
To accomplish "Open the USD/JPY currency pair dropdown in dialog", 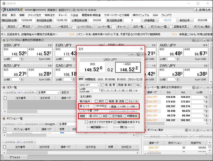I will click(89, 85).
